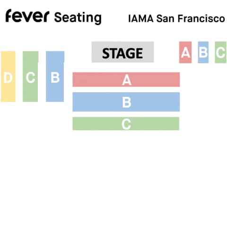The height and width of the screenshot is (227, 227).
Task: Select left yellow section D
Action: click(8, 77)
